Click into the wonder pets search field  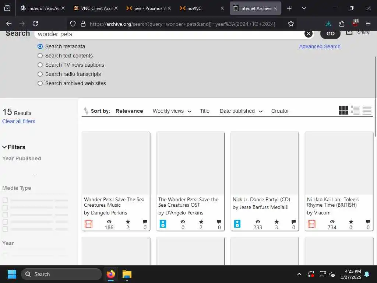[169, 34]
